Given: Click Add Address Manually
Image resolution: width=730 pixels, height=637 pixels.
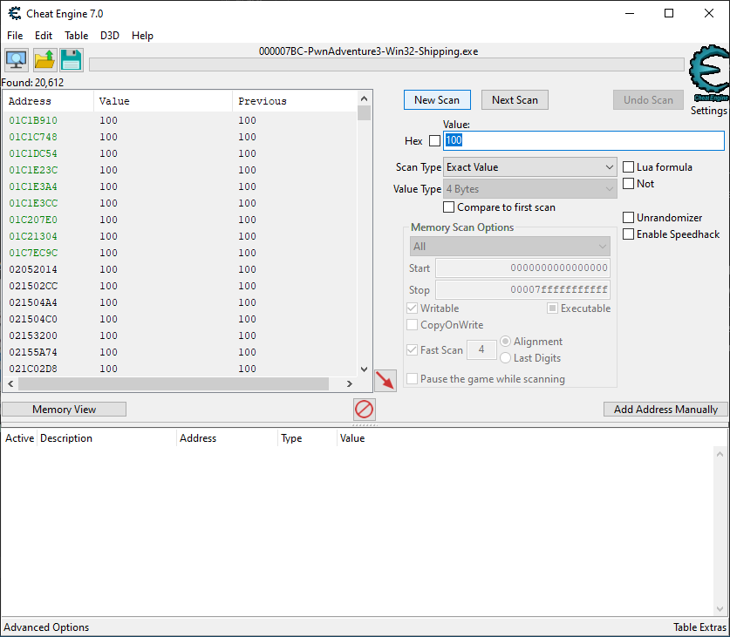Looking at the screenshot, I should (665, 410).
